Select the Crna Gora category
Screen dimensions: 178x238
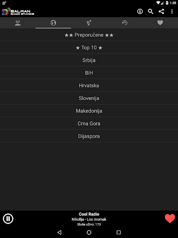[89, 124]
